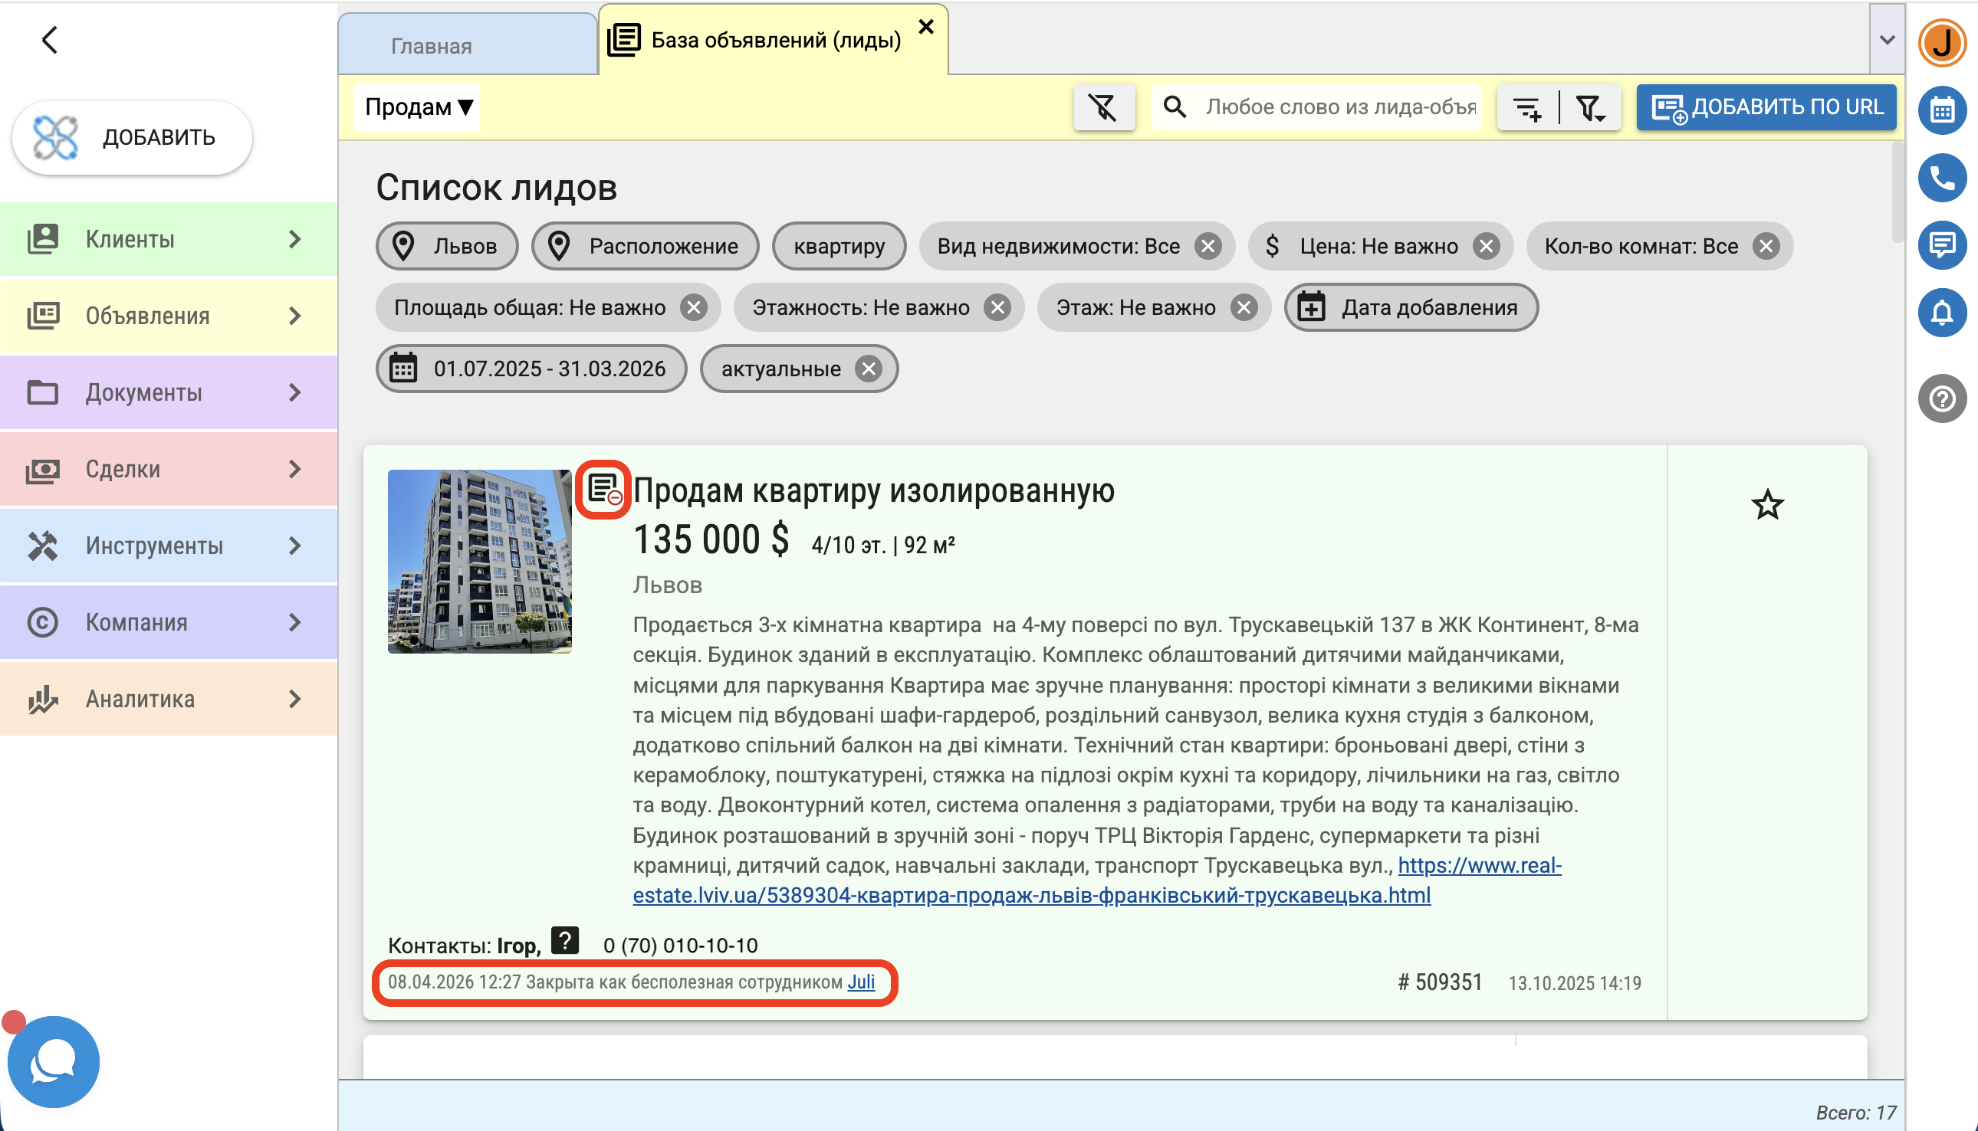Open the messages chat icon in sidebar

[x=1941, y=245]
